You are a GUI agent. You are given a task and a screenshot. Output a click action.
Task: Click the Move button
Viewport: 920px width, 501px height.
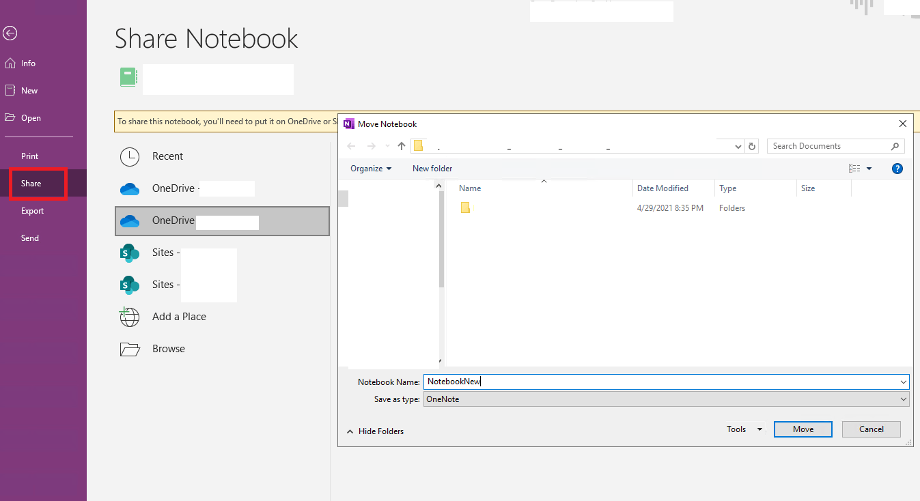[803, 429]
